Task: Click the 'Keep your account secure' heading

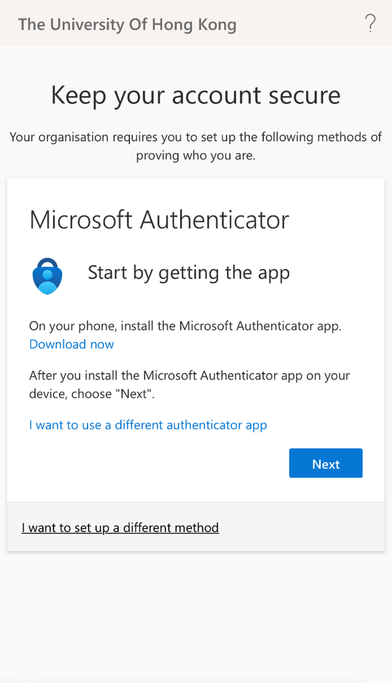Action: point(196,95)
